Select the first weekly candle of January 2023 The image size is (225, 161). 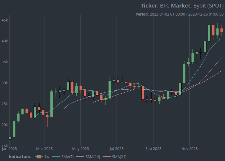tap(10, 138)
